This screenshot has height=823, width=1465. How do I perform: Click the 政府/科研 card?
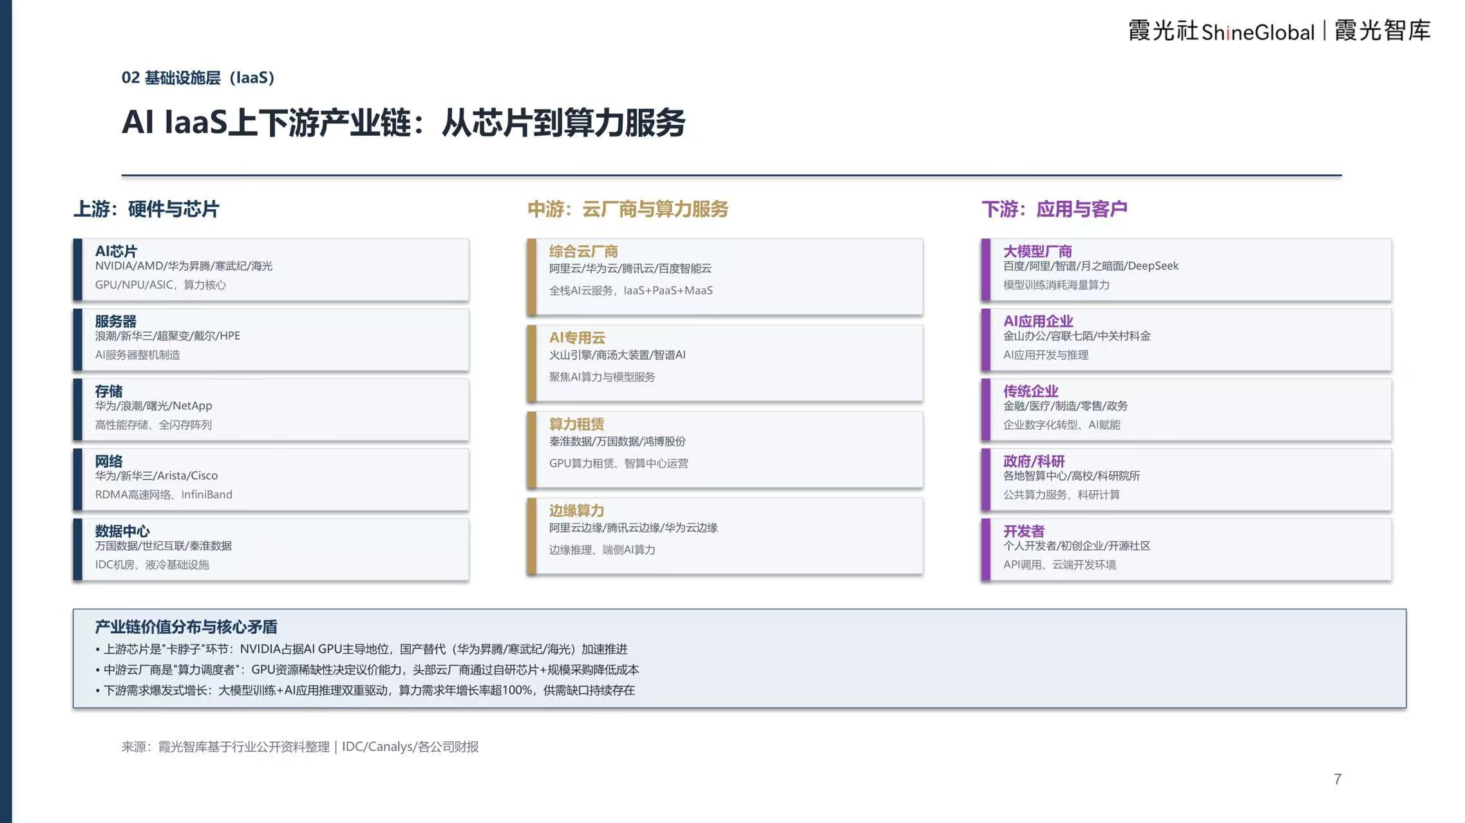1186,479
